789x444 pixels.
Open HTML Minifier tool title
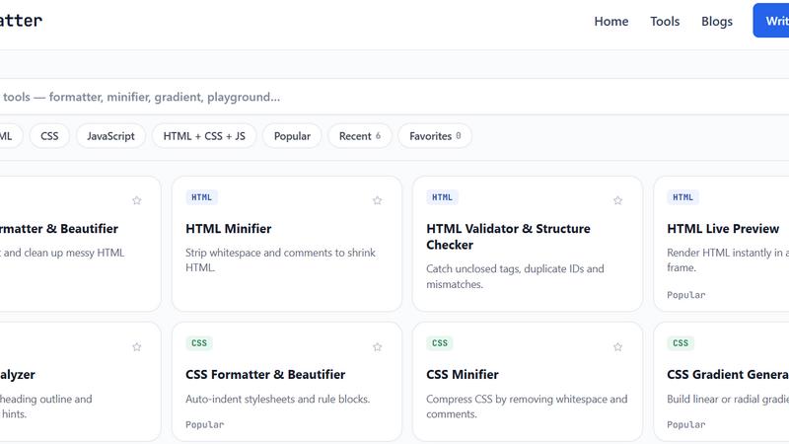[229, 229]
